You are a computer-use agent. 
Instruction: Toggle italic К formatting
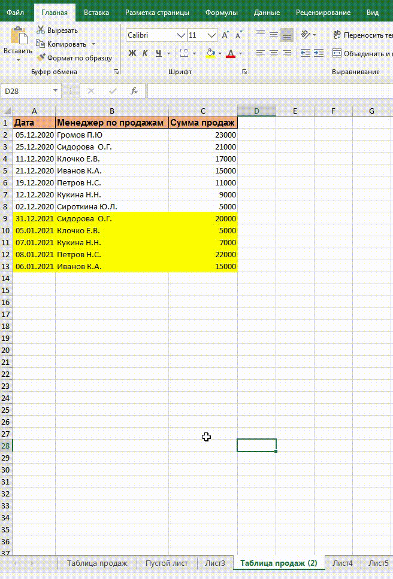click(145, 53)
